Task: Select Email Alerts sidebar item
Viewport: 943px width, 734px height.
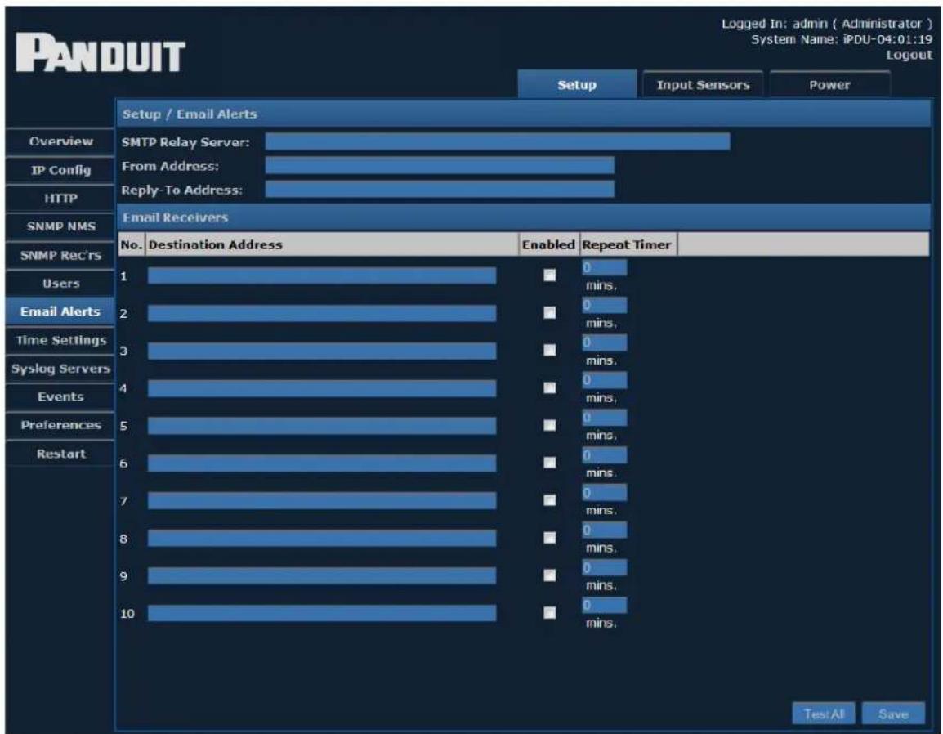Action: pyautogui.click(x=60, y=311)
